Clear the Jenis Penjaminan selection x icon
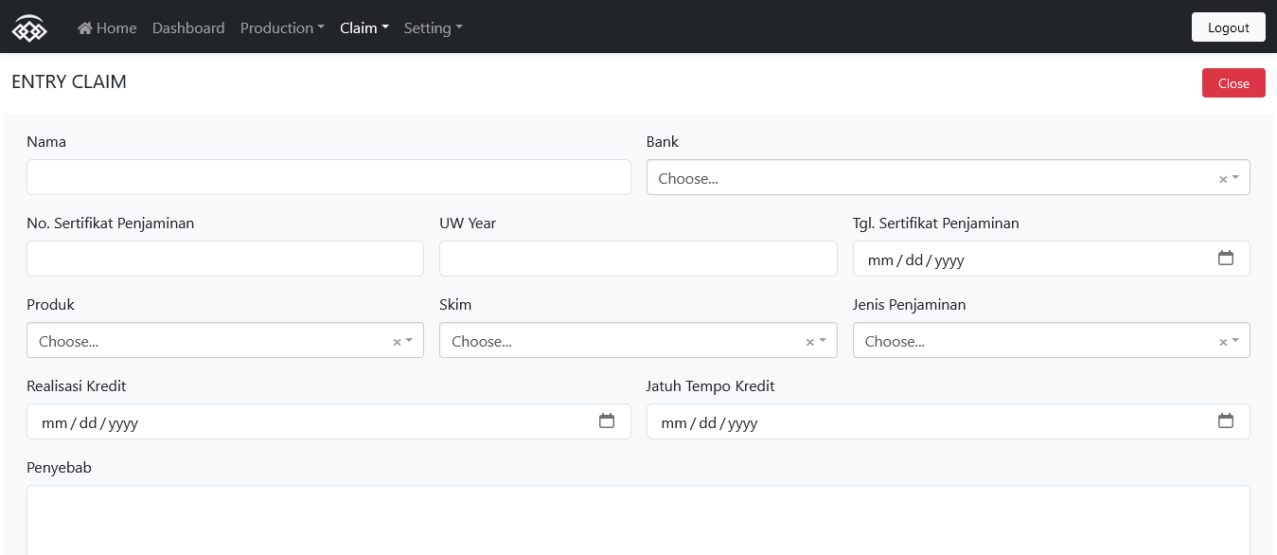1277x555 pixels. click(x=1222, y=342)
